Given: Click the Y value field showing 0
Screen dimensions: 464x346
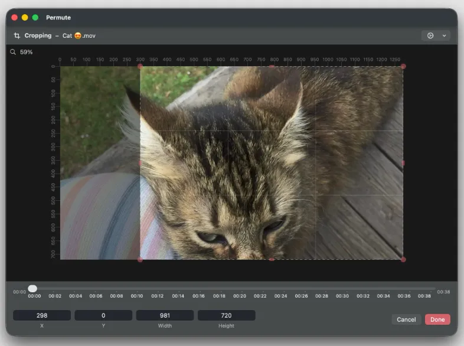Looking at the screenshot, I should (103, 315).
